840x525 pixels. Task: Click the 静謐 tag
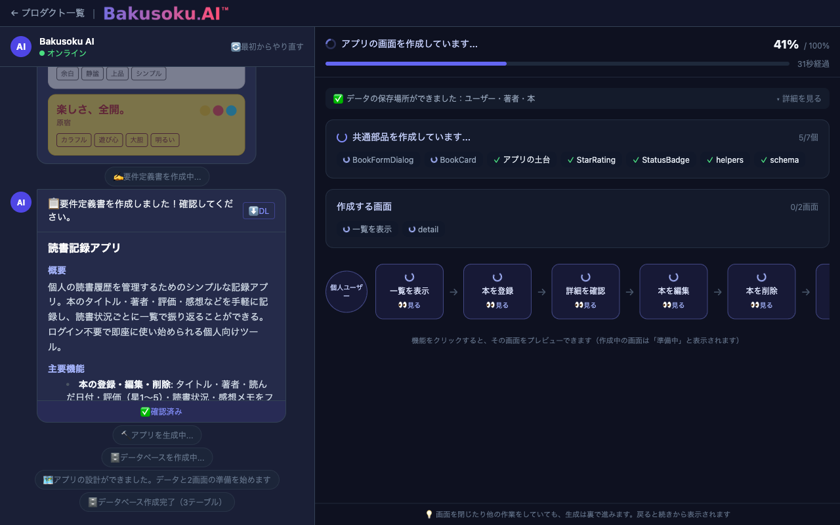click(x=93, y=73)
